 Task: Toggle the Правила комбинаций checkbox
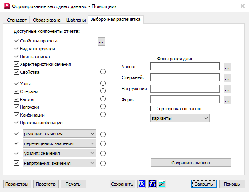[16, 123]
